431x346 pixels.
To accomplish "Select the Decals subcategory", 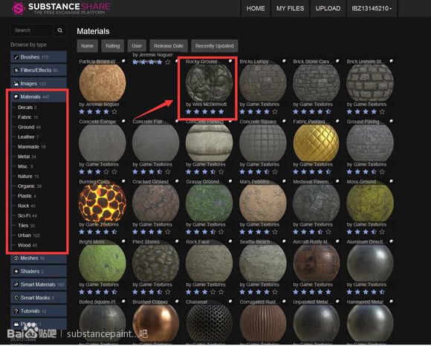I will pos(27,108).
